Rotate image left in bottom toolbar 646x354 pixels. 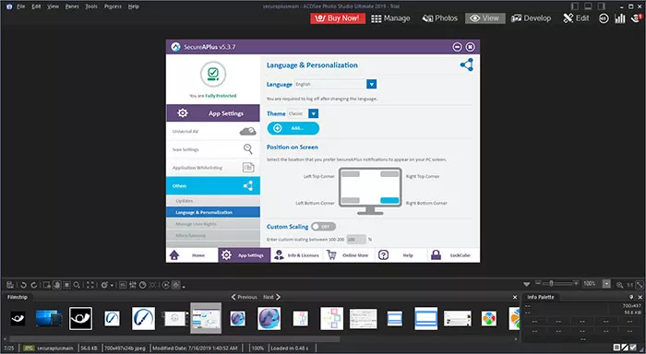(23, 285)
